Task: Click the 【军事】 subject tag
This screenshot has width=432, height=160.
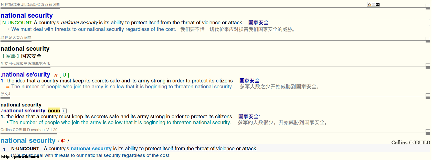Action: 11,56
